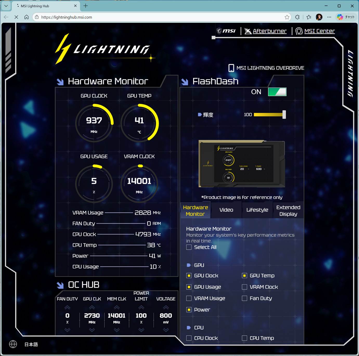The height and width of the screenshot is (356, 359).
Task: Click the FlashDash product preview image
Action: click(241, 164)
